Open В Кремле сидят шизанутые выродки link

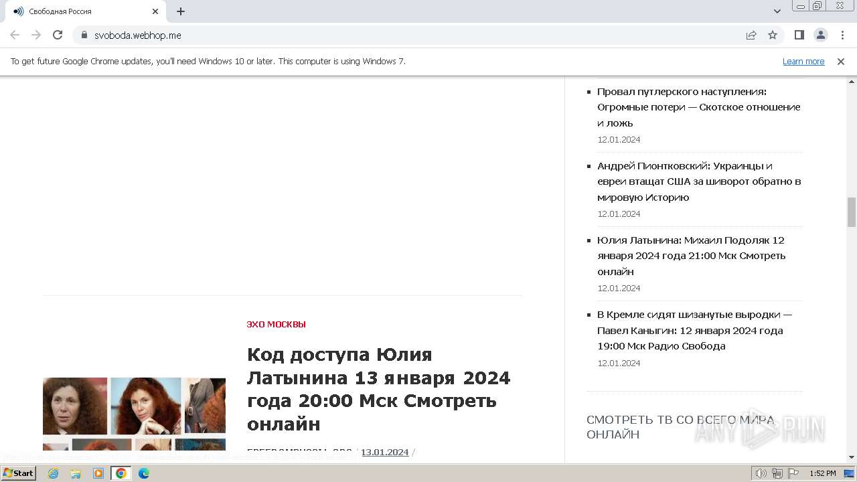695,330
